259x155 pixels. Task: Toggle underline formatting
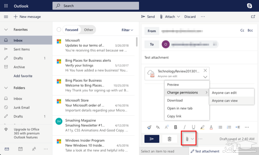(193, 127)
